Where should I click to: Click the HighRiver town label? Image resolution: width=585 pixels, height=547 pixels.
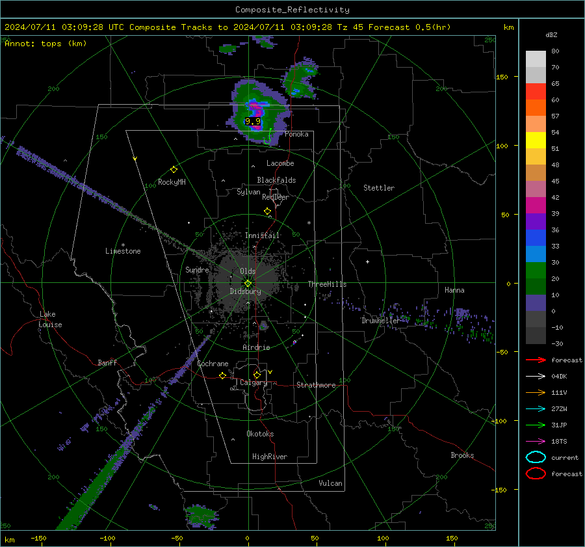270,457
